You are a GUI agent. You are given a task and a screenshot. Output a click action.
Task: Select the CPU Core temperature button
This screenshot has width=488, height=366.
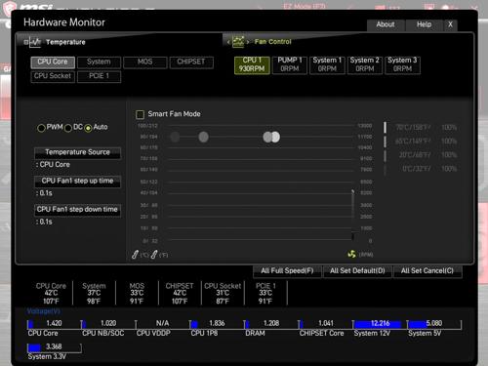(53, 62)
